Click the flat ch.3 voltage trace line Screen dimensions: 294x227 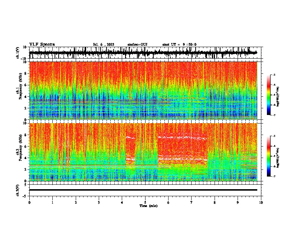click(143, 190)
